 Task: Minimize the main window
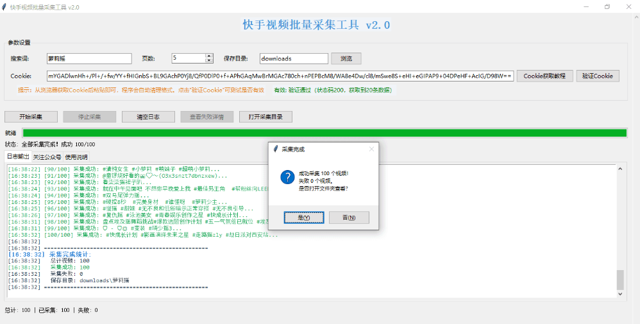586,7
